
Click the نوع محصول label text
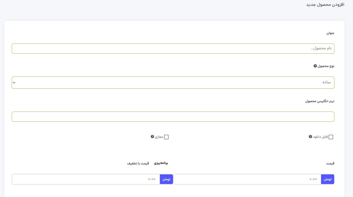(x=326, y=66)
